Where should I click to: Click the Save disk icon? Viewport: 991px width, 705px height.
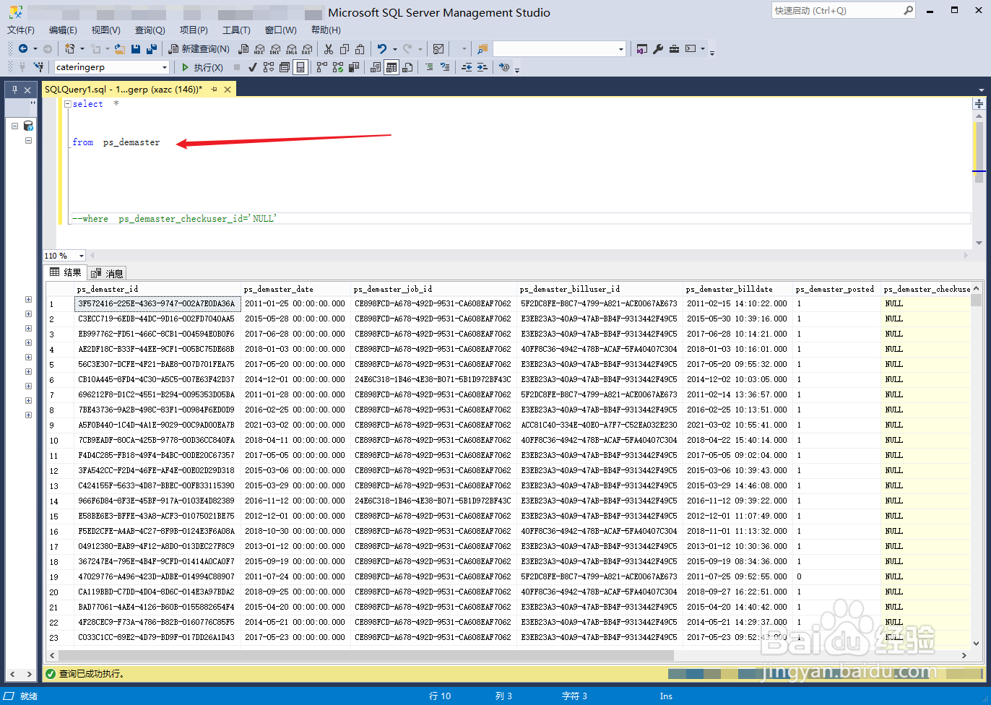[x=136, y=49]
